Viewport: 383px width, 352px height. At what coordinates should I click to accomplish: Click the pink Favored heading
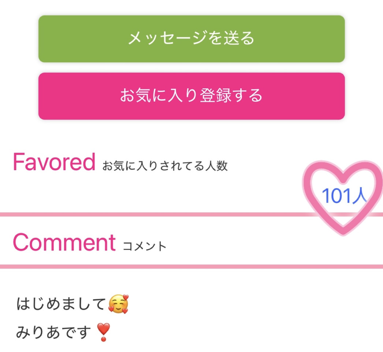54,162
